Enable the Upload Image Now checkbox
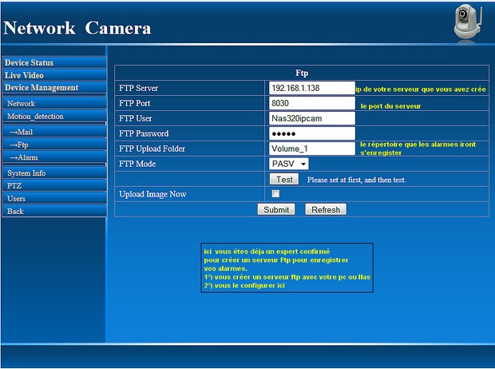Viewport: 495px width, 369px height. pyautogui.click(x=275, y=194)
